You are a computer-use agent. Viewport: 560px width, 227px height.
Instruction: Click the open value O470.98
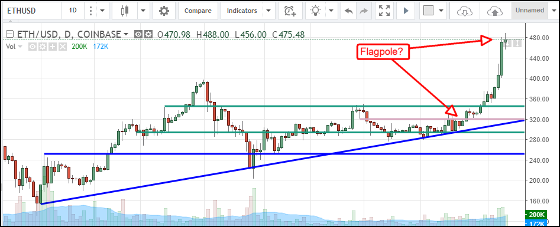tap(174, 35)
